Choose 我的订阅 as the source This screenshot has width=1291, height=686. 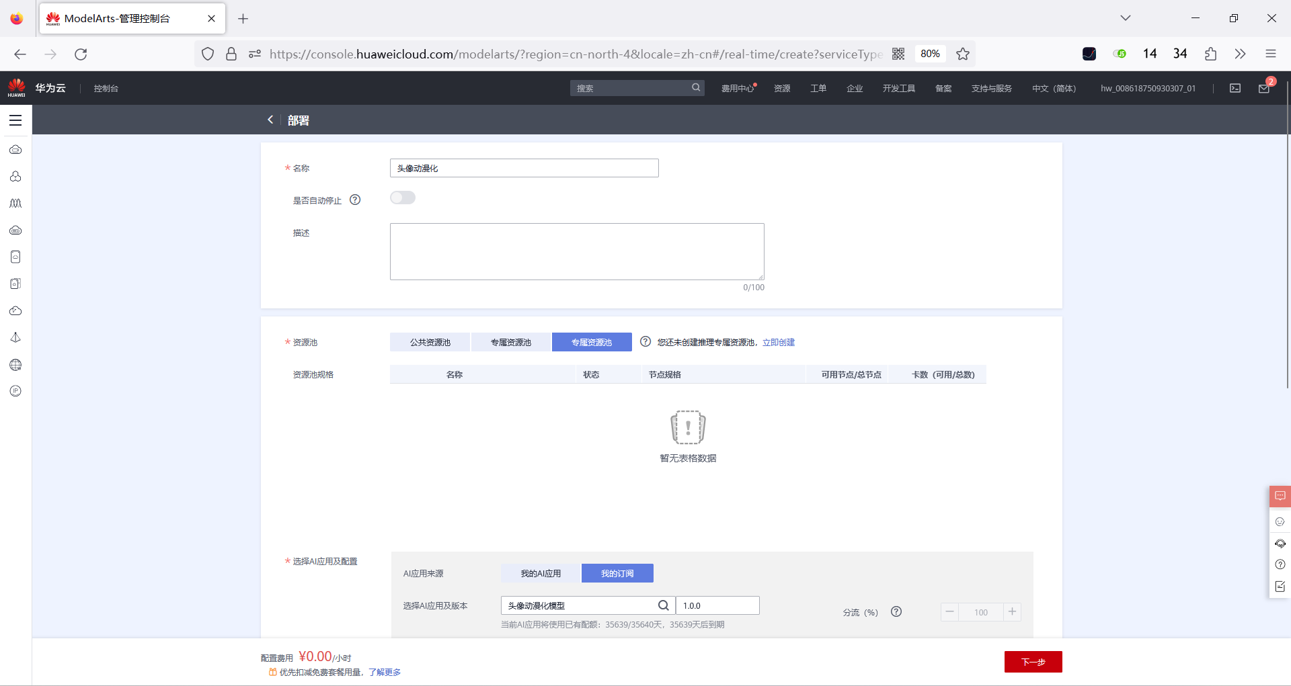click(x=617, y=573)
